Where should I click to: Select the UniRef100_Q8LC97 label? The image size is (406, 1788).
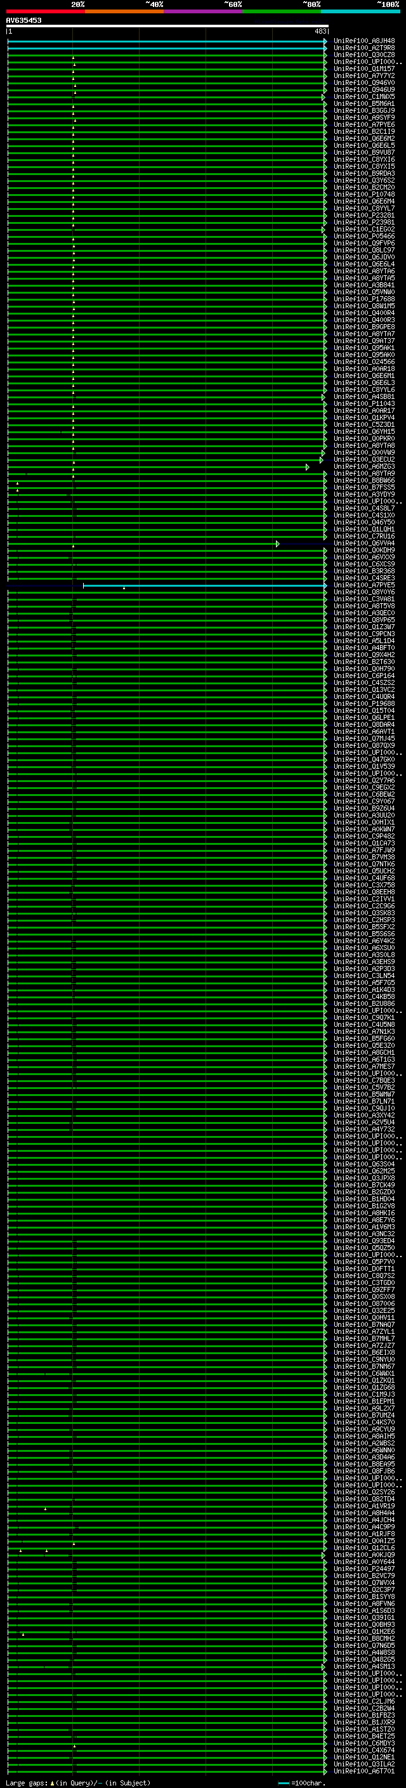[363, 250]
